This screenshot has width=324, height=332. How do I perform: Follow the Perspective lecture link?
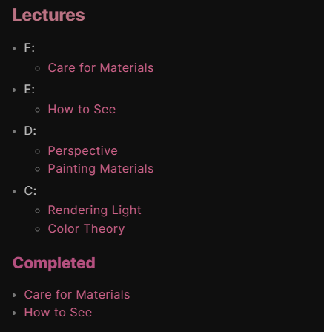[82, 151]
